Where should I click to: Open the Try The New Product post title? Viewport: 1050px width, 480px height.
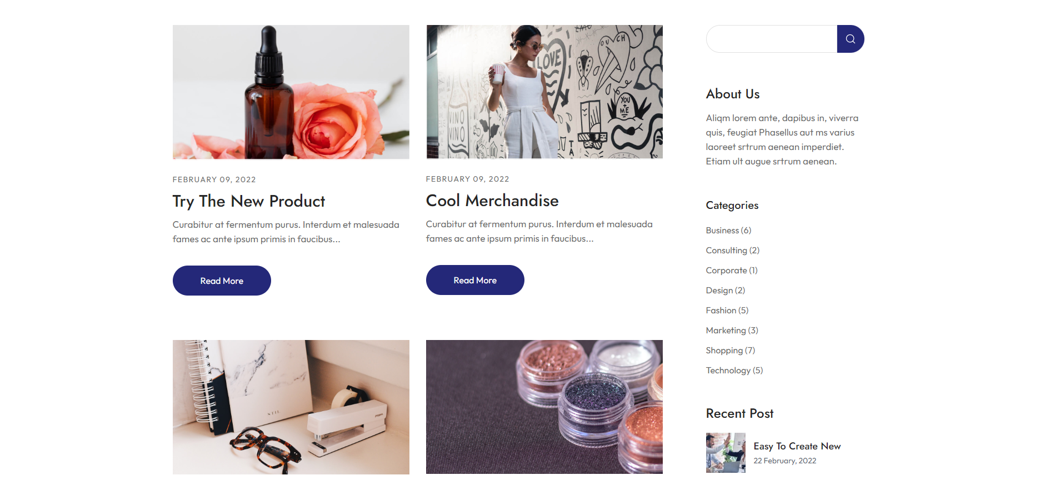pos(248,201)
